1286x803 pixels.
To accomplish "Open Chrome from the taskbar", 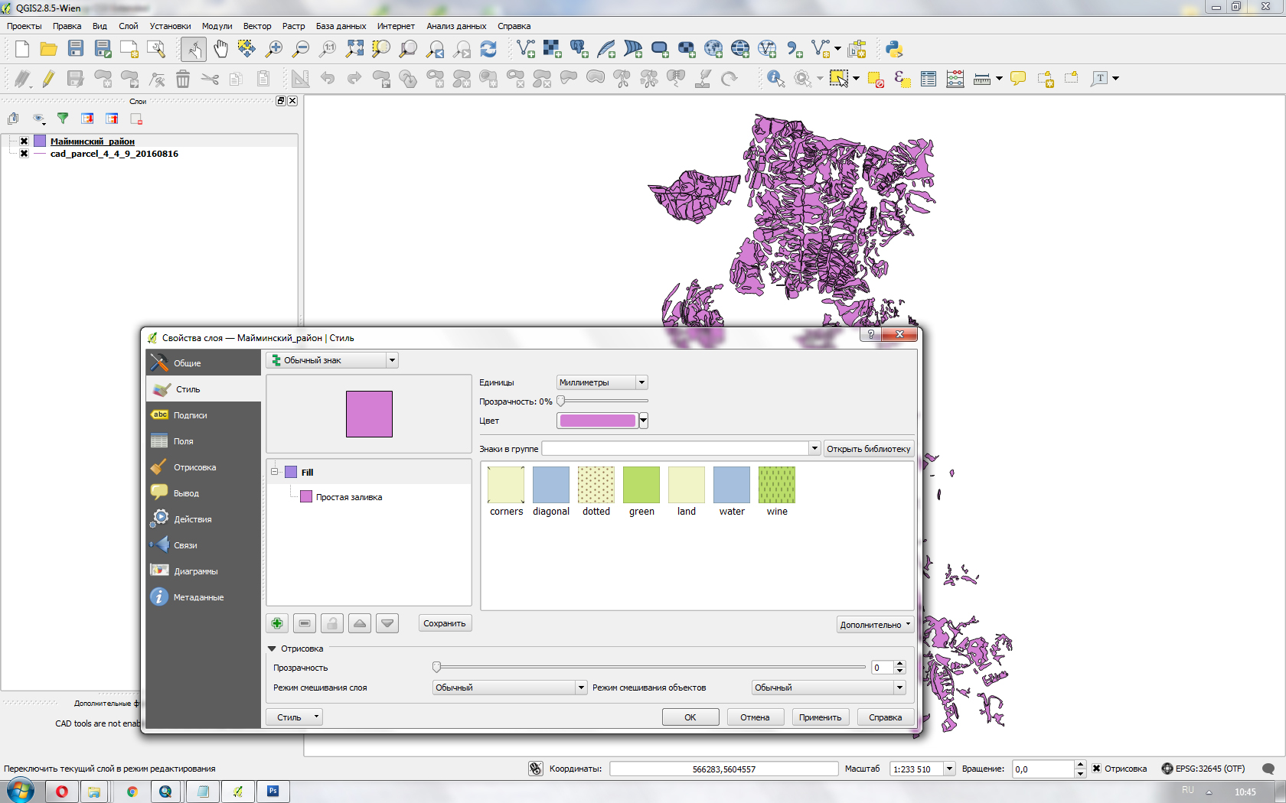I will pos(132,792).
